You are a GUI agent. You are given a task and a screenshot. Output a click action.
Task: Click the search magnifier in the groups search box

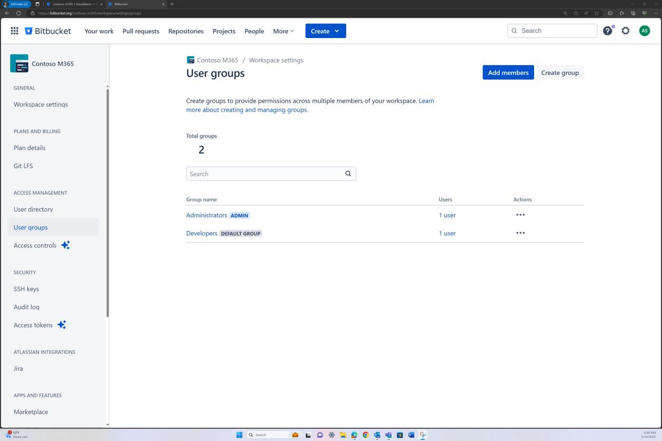348,173
